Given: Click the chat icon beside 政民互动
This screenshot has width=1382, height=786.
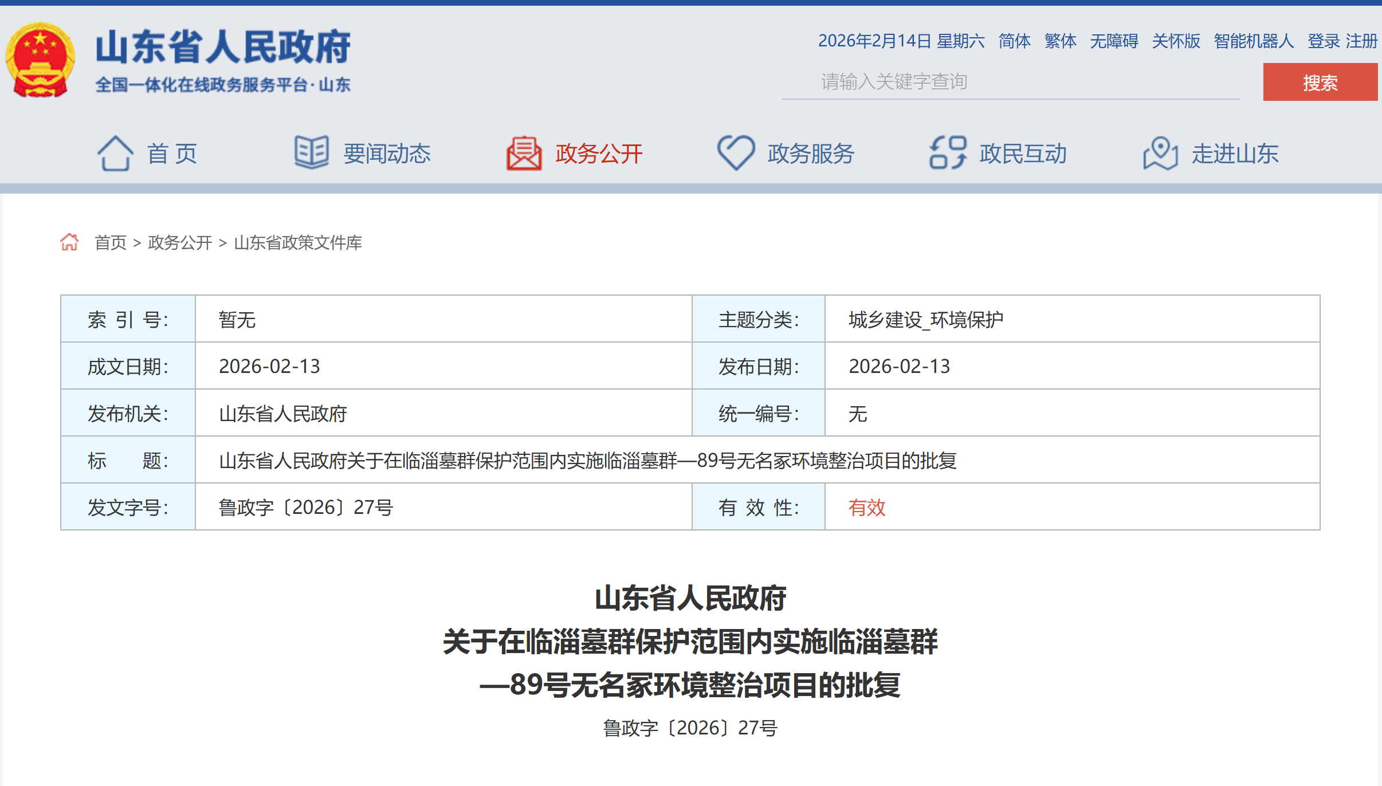Looking at the screenshot, I should [x=948, y=152].
